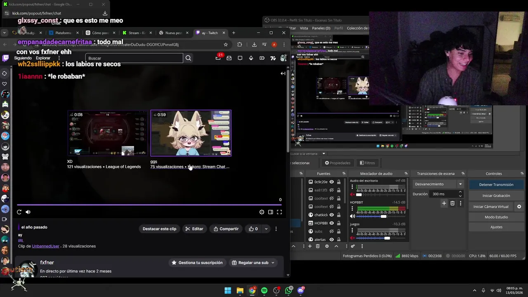Remove scene transition with trash icon
Viewport: 528px width, 297px height.
[x=453, y=203]
